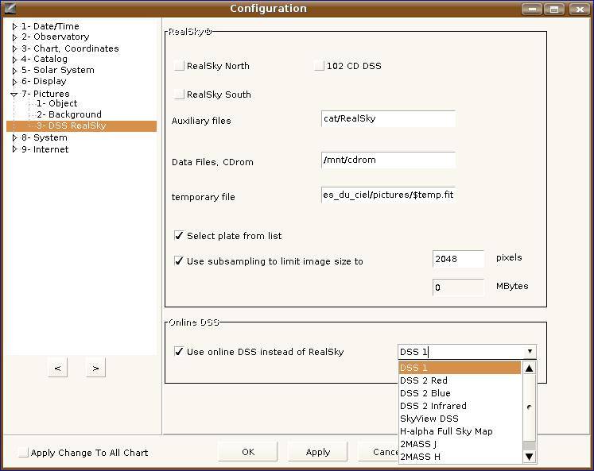Open the 2- Observatory section
The width and height of the screenshot is (594, 471).
click(56, 37)
